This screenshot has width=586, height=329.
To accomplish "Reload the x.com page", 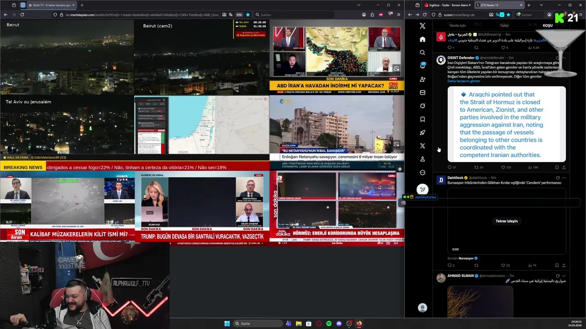I will [x=424, y=15].
